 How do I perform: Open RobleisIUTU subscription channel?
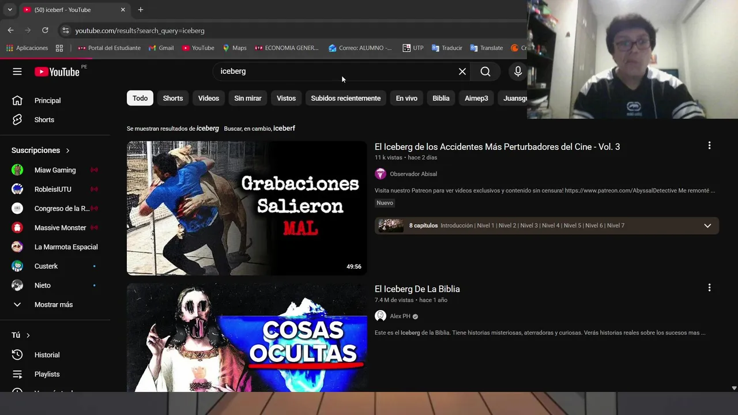pos(55,189)
